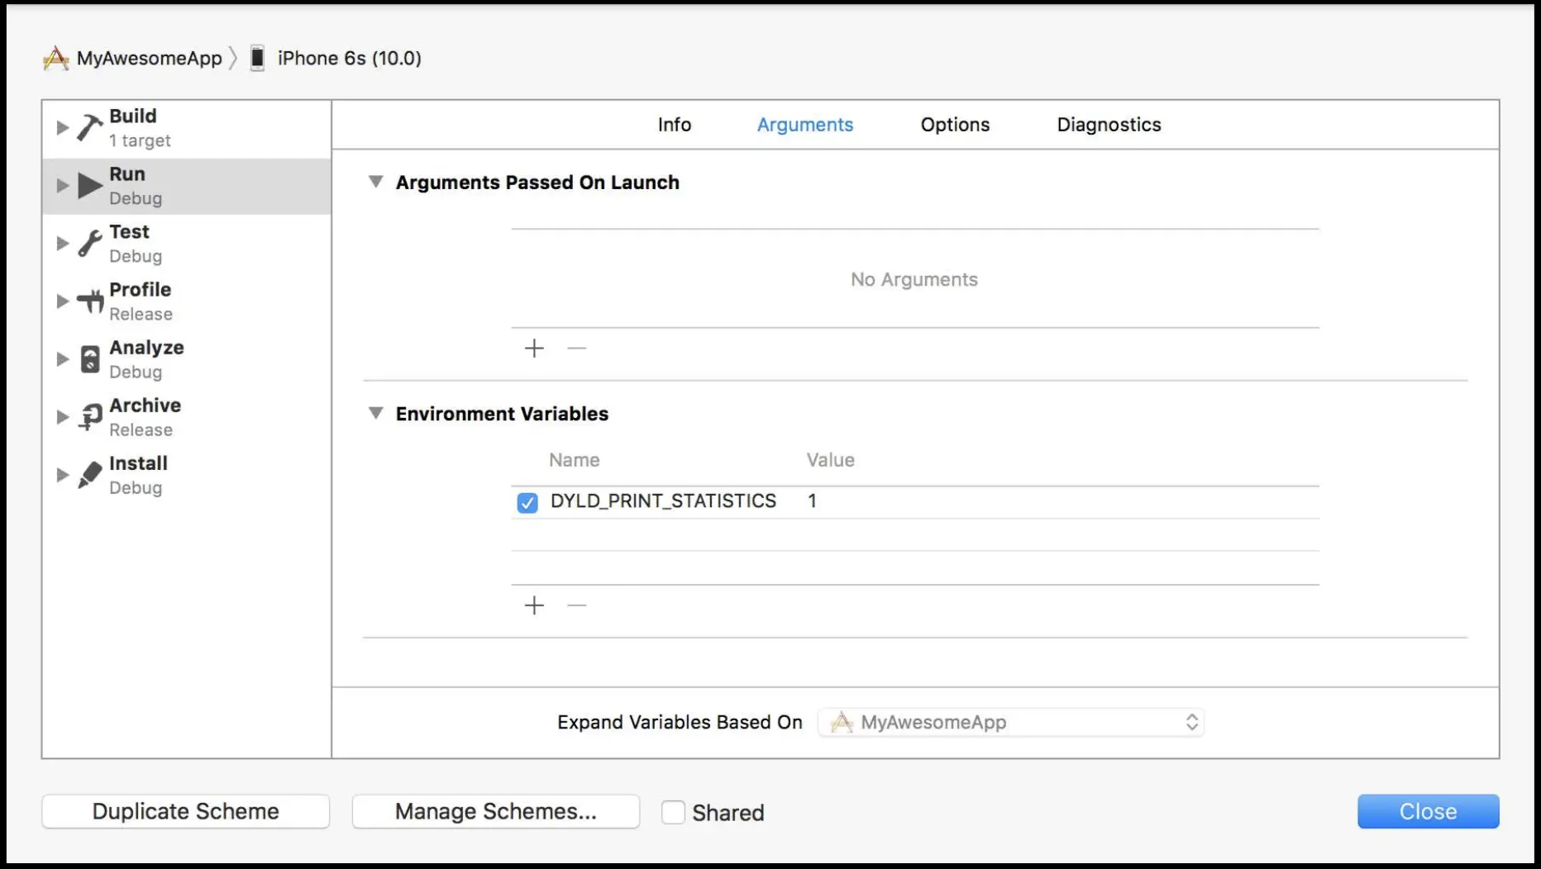Click the iPhone 6s device icon
Viewport: 1541px width, 869px height.
click(258, 59)
